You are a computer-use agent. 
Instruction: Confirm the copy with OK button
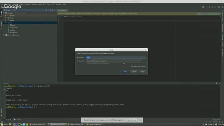pyautogui.click(x=125, y=71)
